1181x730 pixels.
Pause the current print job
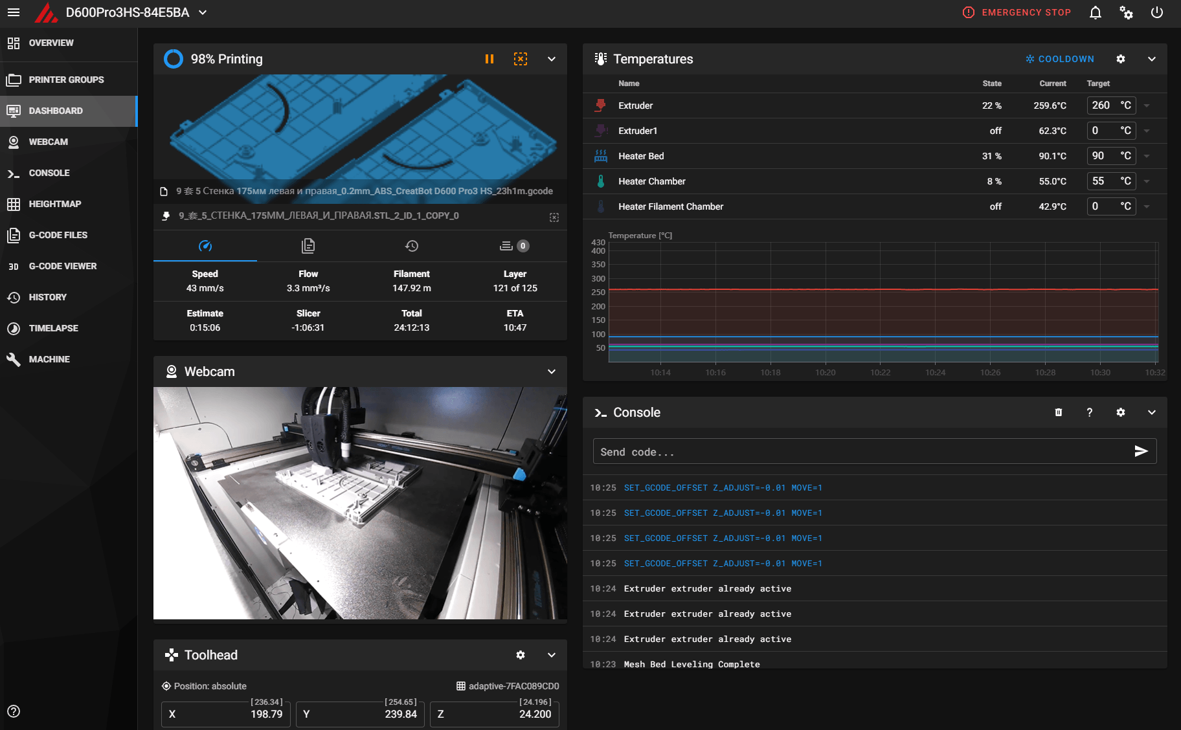pos(489,59)
